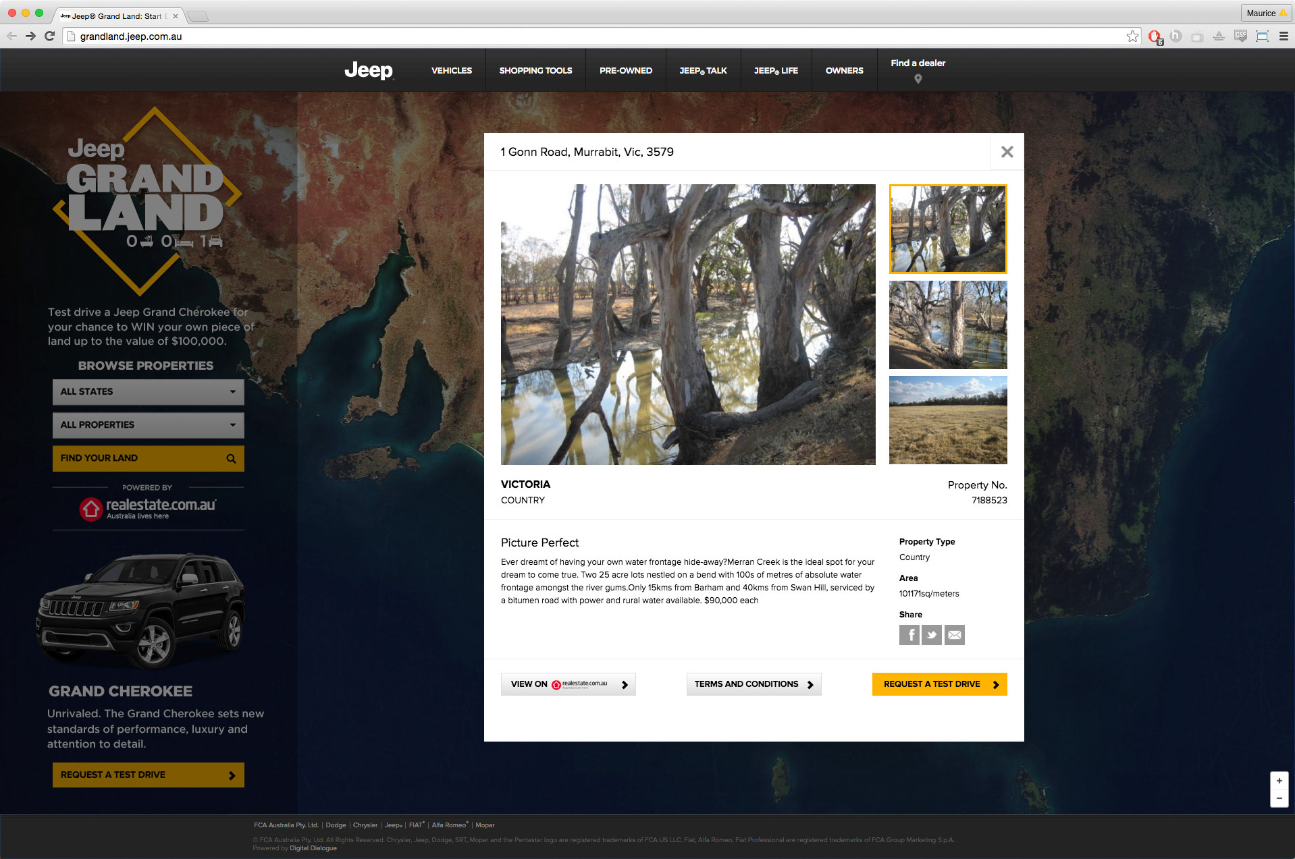Viewport: 1295px width, 859px height.
Task: Reload the page in browser
Action: (49, 36)
